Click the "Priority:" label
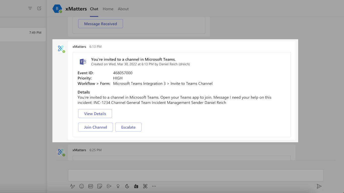The width and height of the screenshot is (344, 193). coord(85,78)
